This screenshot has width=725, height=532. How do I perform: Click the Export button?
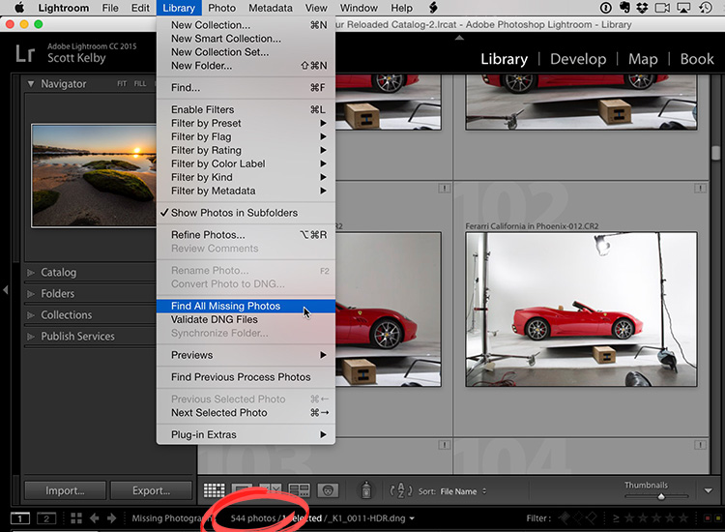click(x=151, y=490)
